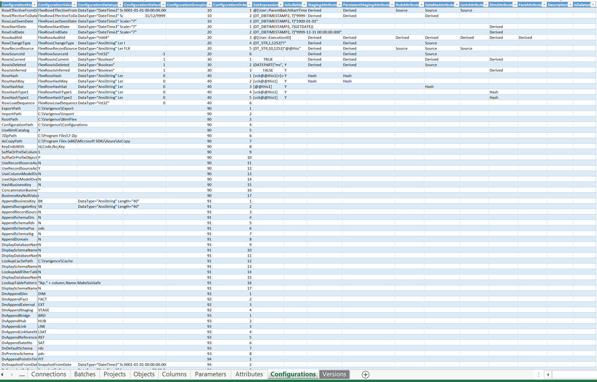This screenshot has width=597, height=382.
Task: Click the scrollbar split handle dots
Action: [x=539, y=374]
